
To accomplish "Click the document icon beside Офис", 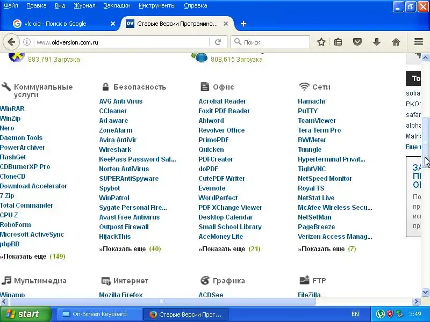I will (x=205, y=87).
